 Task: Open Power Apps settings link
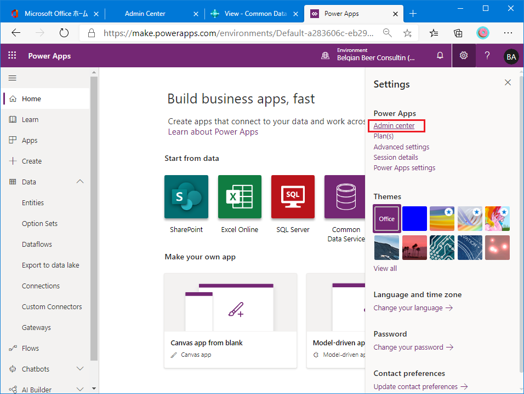pyautogui.click(x=405, y=168)
